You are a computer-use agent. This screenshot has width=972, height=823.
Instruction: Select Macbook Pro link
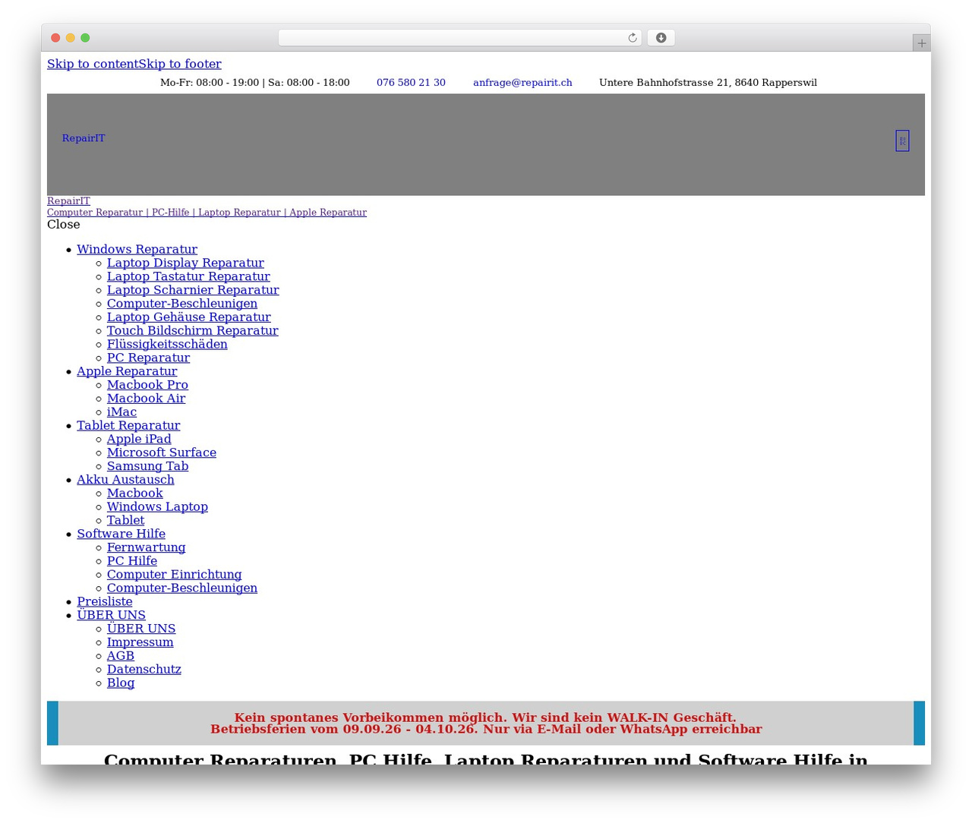(x=147, y=385)
